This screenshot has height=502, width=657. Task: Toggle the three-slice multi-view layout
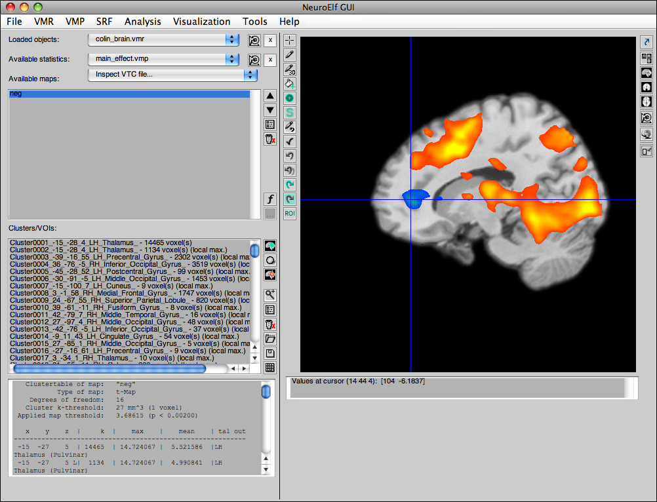(x=647, y=58)
